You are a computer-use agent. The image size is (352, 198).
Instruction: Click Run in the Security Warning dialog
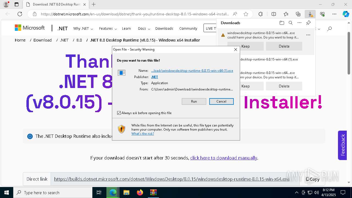(x=194, y=101)
